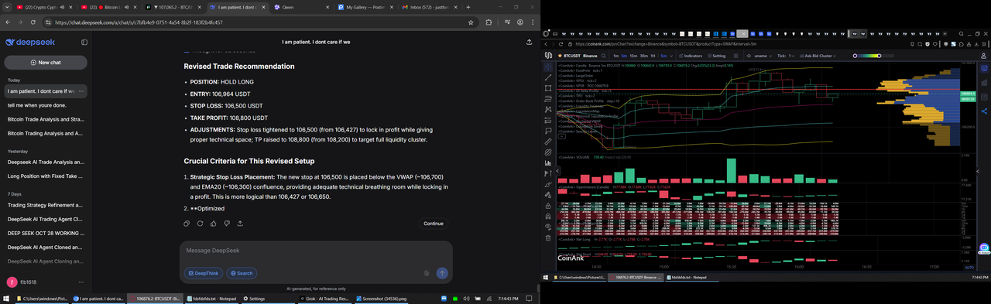Select the 15m timeframe in CoinAnk
The width and height of the screenshot is (991, 304).
[633, 56]
